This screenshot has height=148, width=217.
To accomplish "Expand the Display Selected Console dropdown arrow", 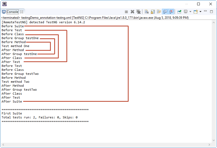I will click(x=190, y=12).
